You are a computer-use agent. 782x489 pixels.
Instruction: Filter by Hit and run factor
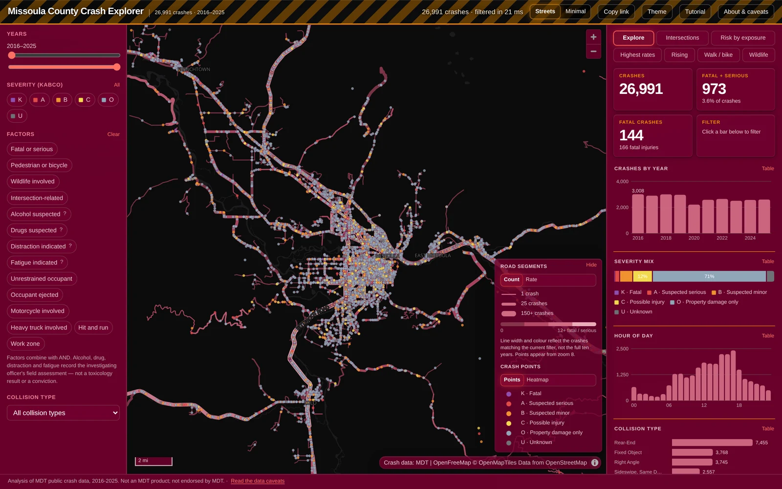point(93,328)
